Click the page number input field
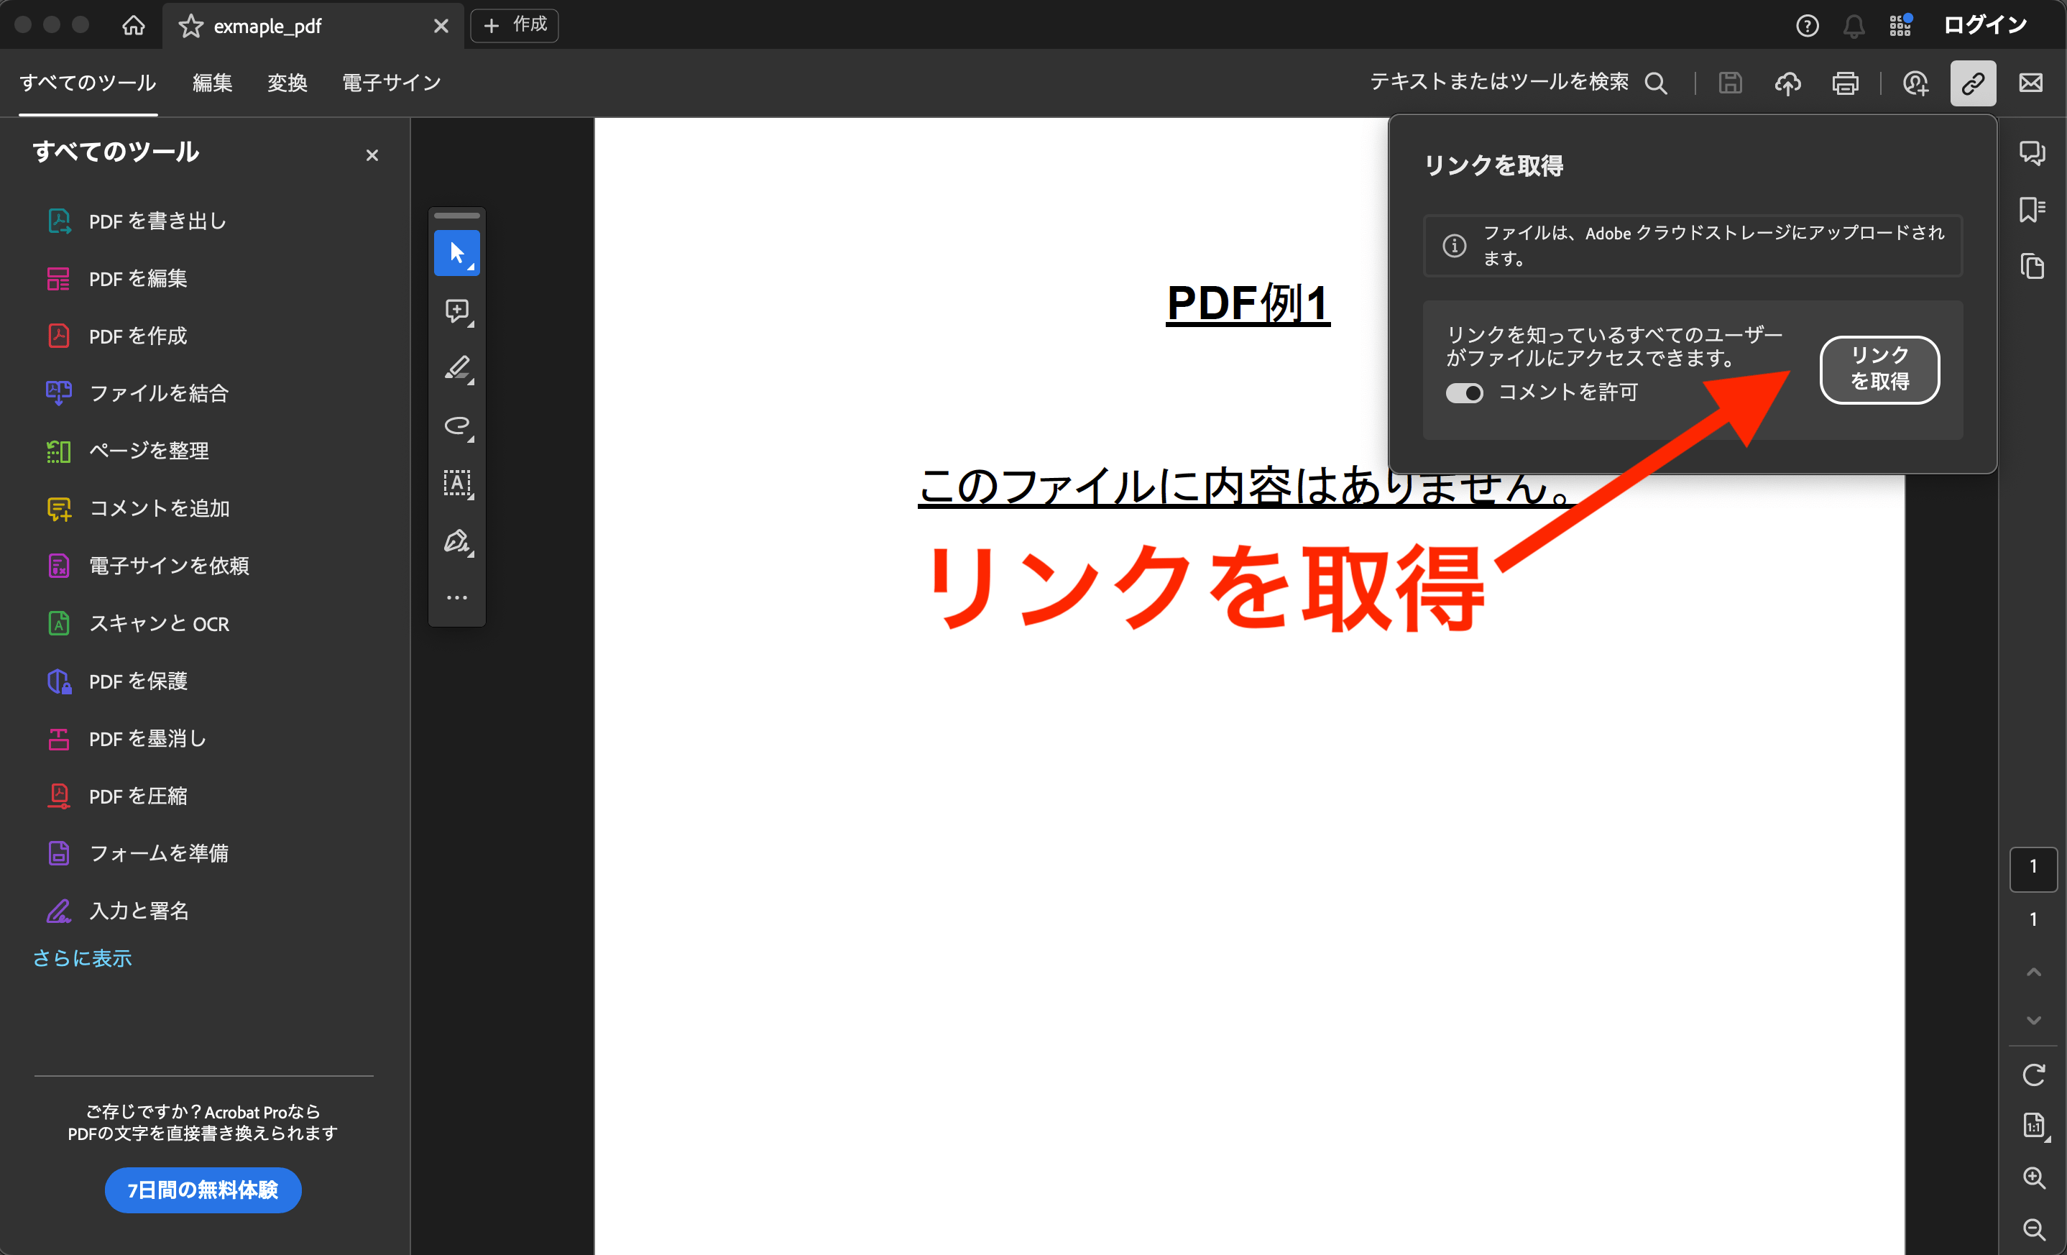Screen dimensions: 2067x1255 pyautogui.click(x=2033, y=869)
